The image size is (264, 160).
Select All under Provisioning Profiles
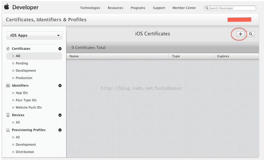18,137
